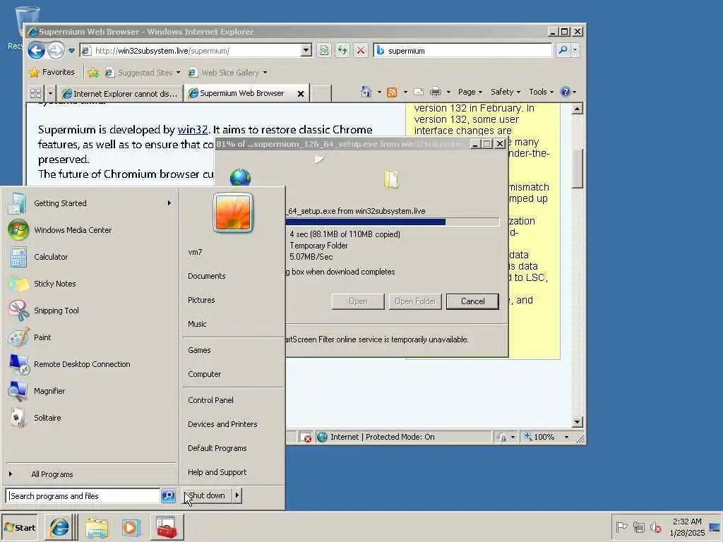
Task: Click the Print icon in command bar
Action: coord(436,92)
